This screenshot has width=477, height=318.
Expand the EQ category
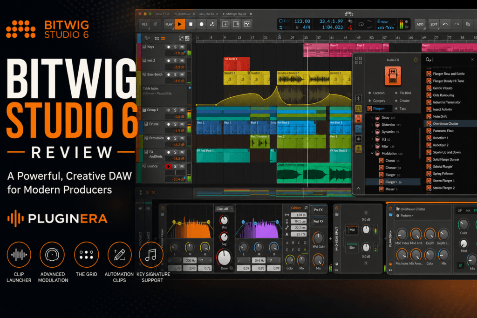click(x=372, y=139)
